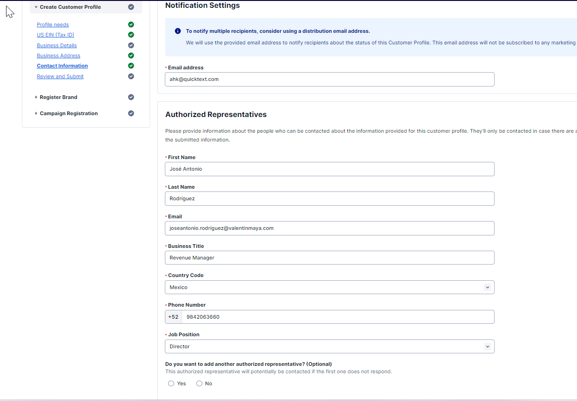Click the gray status icon beside Business Details
Viewport: 577px width, 401px height.
point(131,45)
